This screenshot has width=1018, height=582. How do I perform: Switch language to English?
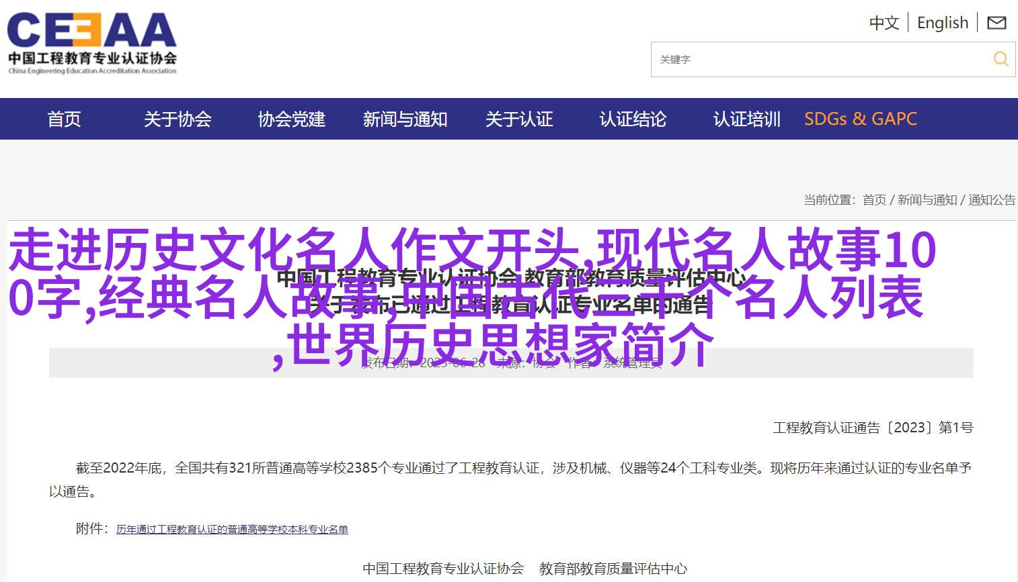943,23
